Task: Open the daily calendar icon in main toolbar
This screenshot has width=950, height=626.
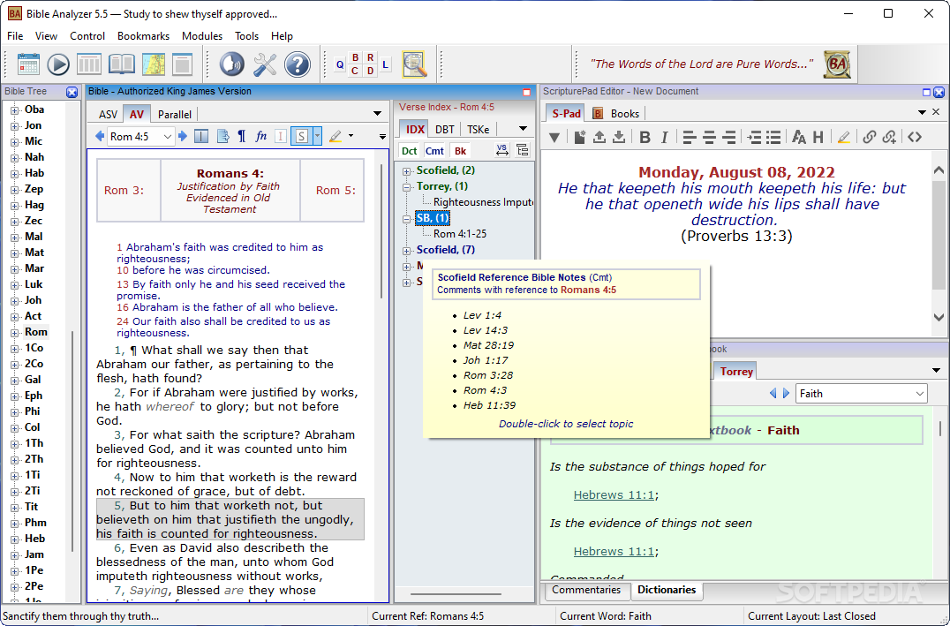Action: (28, 64)
